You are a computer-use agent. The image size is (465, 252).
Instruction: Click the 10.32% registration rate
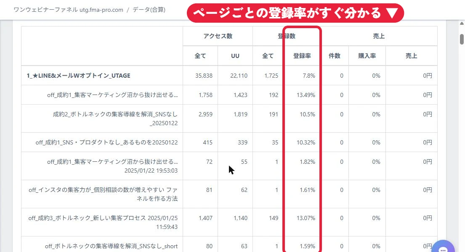[x=306, y=142]
